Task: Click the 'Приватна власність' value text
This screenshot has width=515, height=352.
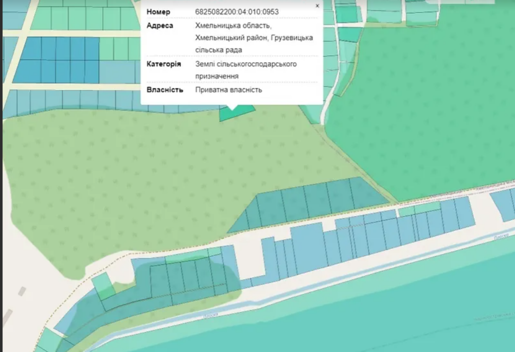Action: 229,90
